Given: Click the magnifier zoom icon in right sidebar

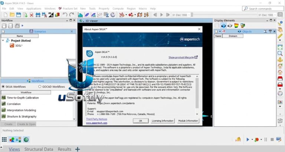Looking at the screenshot, I should pyautogui.click(x=280, y=53).
